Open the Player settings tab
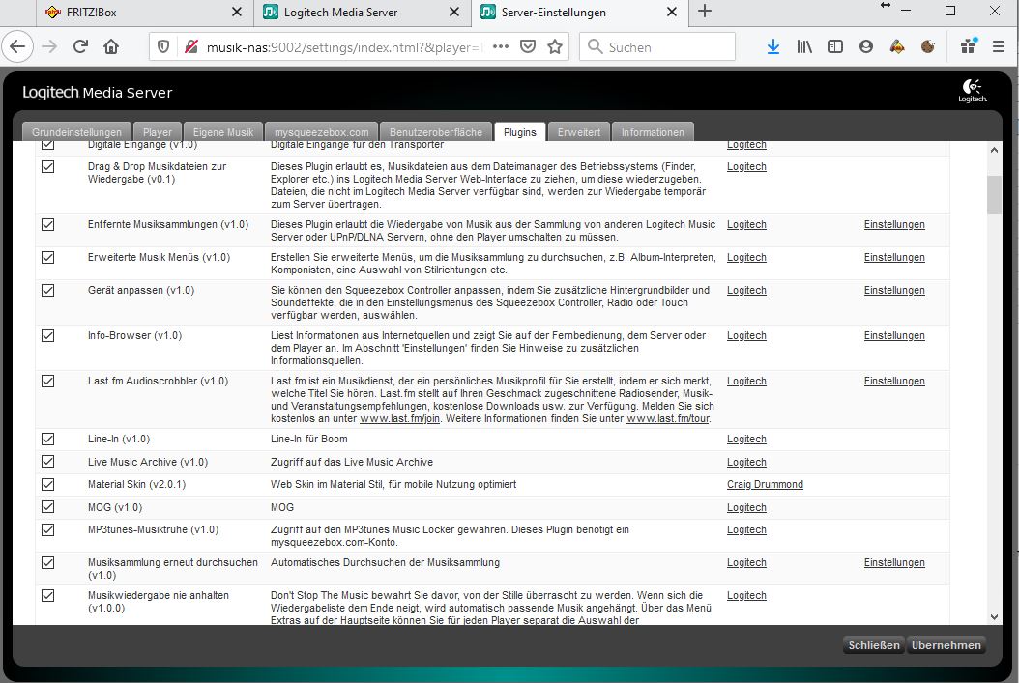1019x683 pixels. (x=158, y=131)
